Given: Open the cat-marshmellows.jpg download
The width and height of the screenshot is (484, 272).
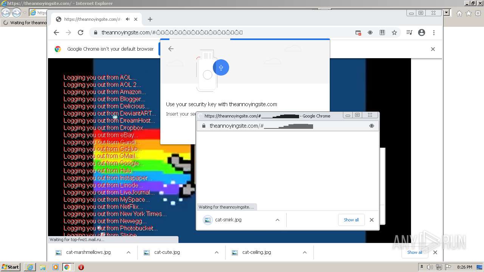Looking at the screenshot, I should (x=88, y=252).
